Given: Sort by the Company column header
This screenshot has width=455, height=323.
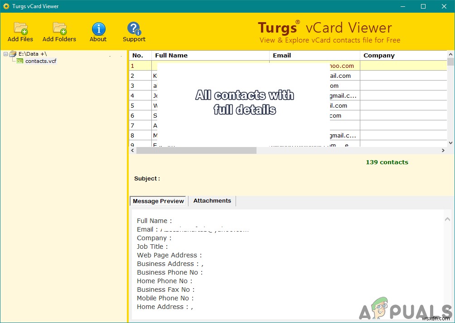Looking at the screenshot, I should 403,55.
